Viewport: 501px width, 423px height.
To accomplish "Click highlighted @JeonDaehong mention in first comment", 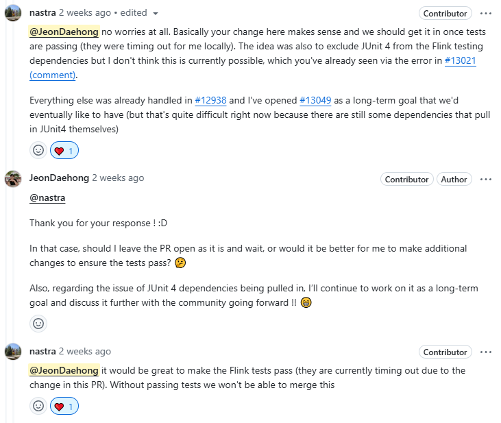I will (64, 32).
